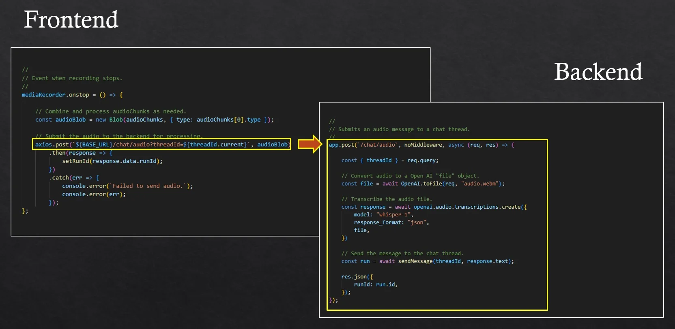675x329 pixels.
Task: Click the setRunId(response.data.runId) statement
Action: (x=112, y=161)
